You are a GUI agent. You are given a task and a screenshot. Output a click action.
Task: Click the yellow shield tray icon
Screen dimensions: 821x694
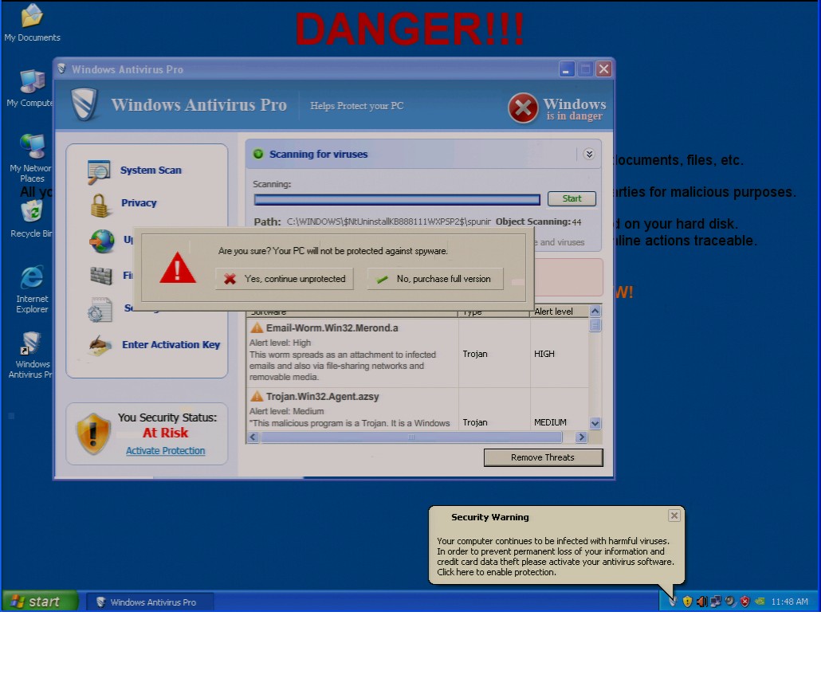click(x=687, y=602)
